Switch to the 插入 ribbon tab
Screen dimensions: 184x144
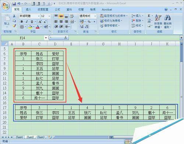pos(28,10)
